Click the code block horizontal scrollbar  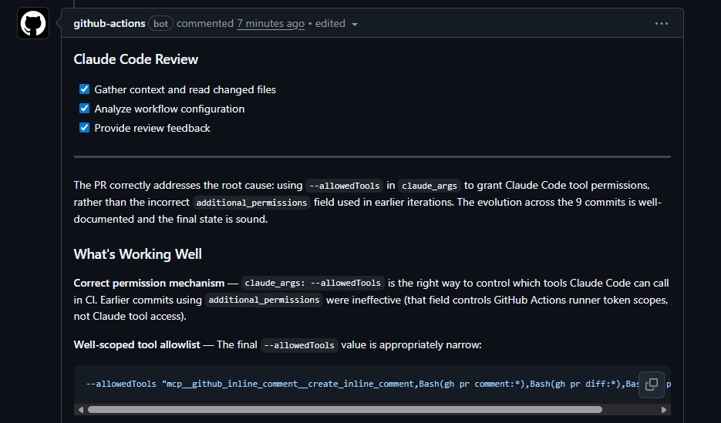[347, 410]
